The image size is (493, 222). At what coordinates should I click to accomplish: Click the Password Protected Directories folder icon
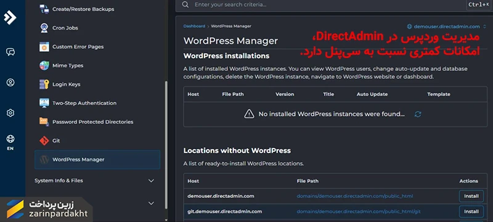[x=44, y=121]
